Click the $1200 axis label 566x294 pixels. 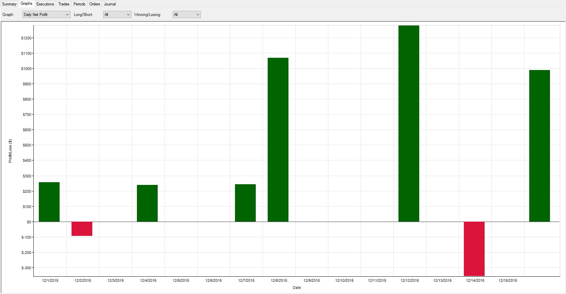point(26,38)
